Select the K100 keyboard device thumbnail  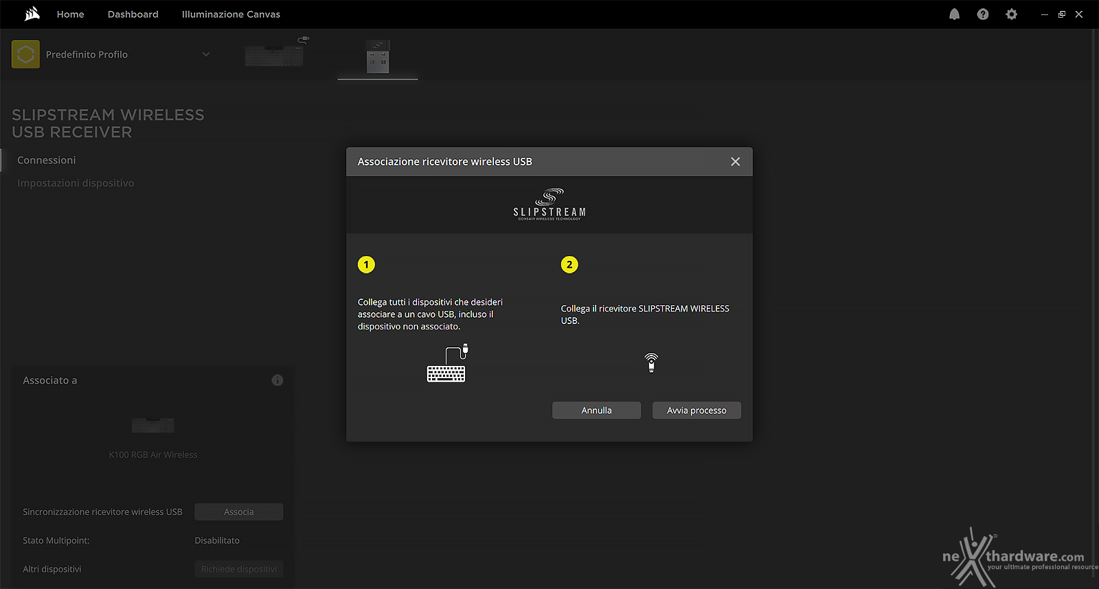tap(276, 53)
